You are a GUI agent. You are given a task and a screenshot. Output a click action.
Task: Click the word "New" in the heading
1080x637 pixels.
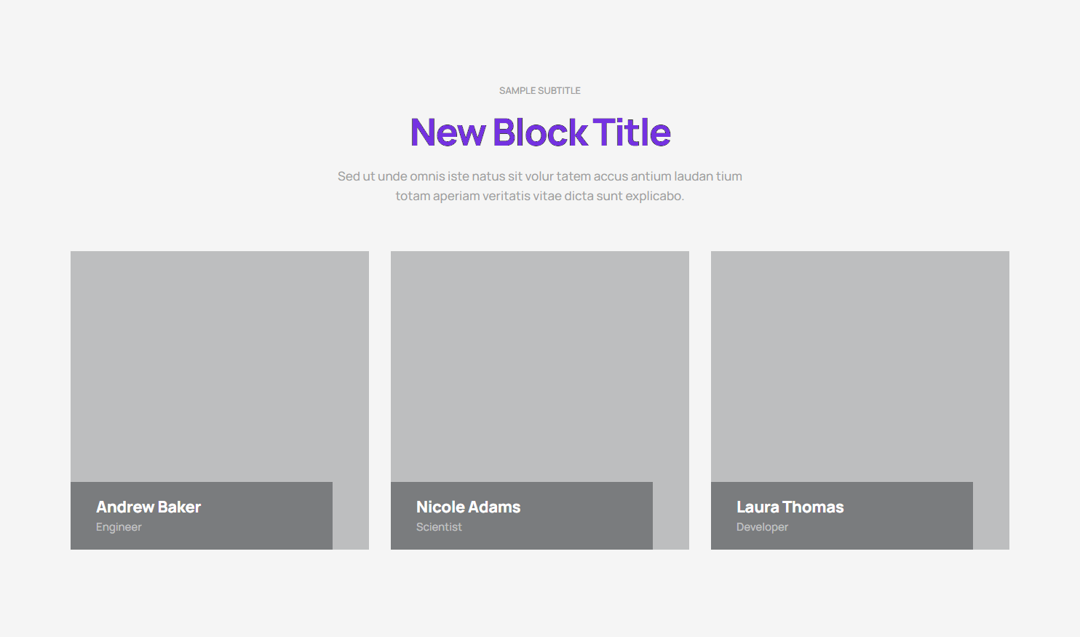[x=448, y=132]
